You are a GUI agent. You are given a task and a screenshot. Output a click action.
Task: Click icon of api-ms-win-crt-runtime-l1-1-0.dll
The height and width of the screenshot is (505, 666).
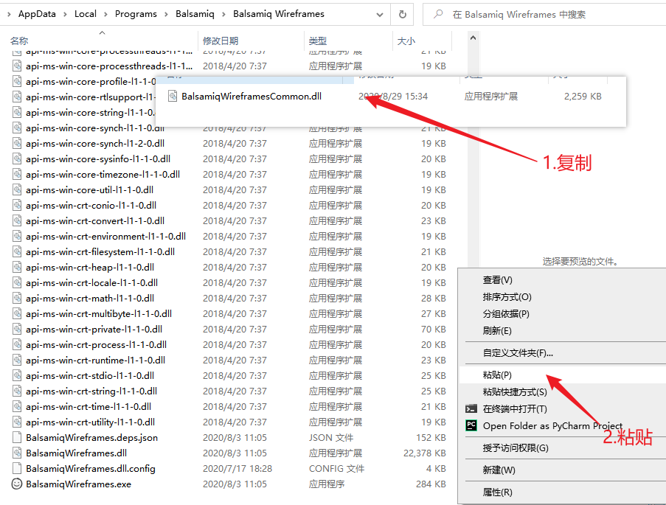tap(17, 360)
